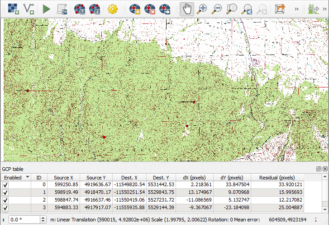Uncheck the Enabled box for GCP 1
The width and height of the screenshot is (329, 225).
pos(6,192)
